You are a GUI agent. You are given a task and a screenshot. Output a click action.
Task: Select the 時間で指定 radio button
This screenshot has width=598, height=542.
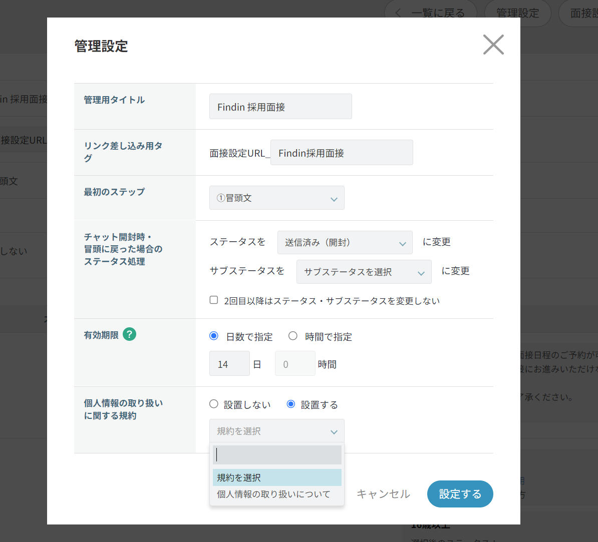[293, 336]
